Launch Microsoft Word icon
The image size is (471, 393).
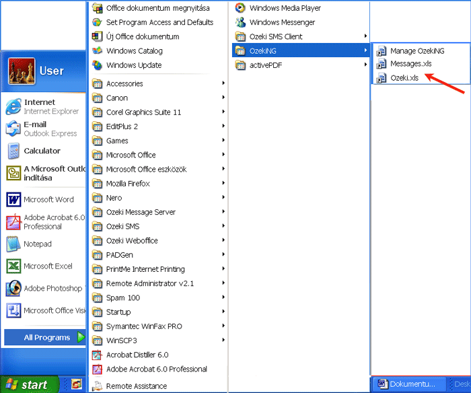tap(13, 199)
